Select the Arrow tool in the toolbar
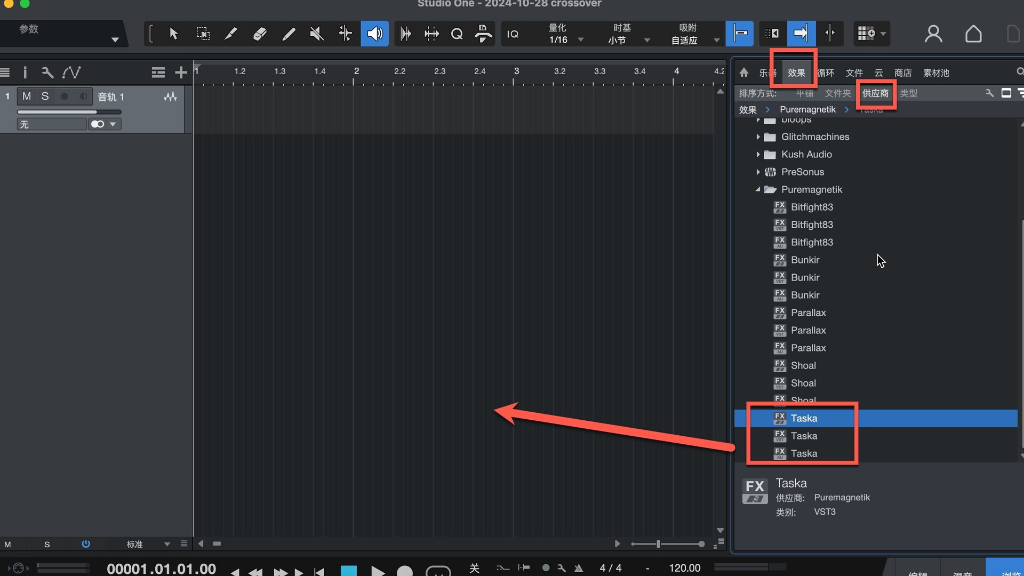This screenshot has width=1024, height=576. (173, 34)
